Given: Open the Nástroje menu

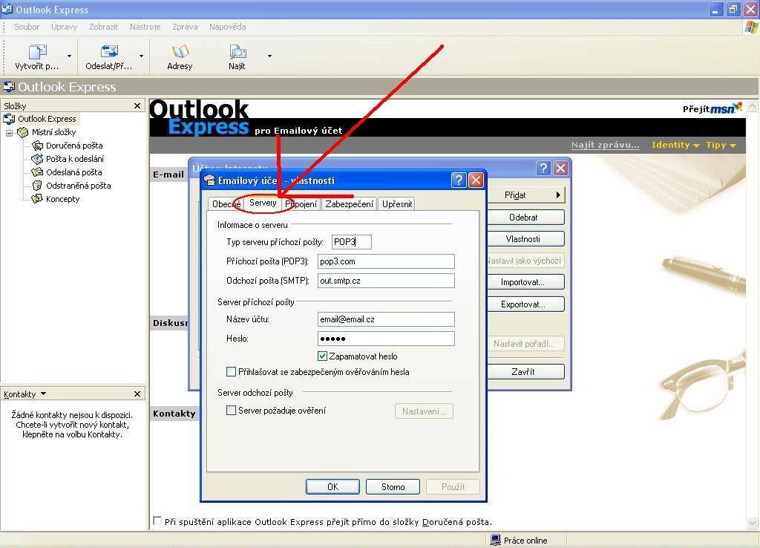Looking at the screenshot, I should pos(145,27).
